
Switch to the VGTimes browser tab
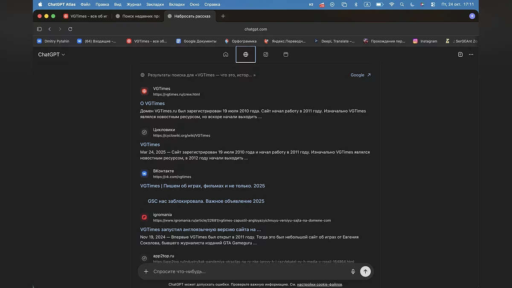(x=85, y=16)
